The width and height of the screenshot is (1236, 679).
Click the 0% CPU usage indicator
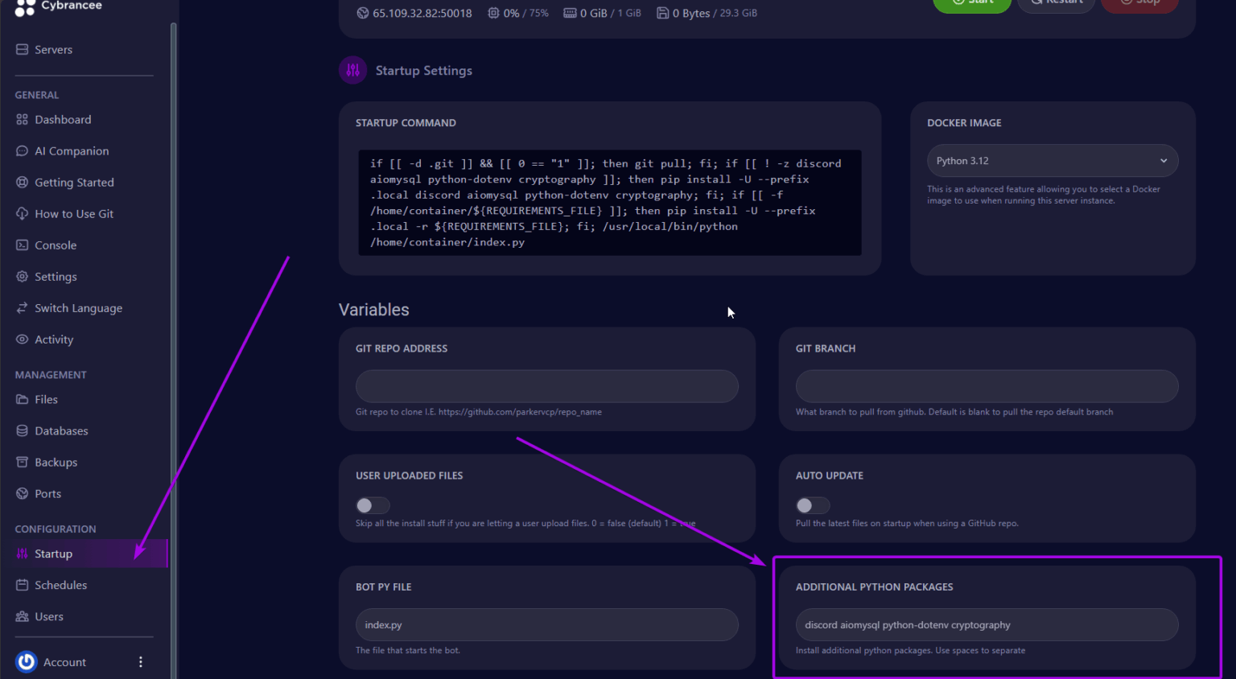click(517, 13)
